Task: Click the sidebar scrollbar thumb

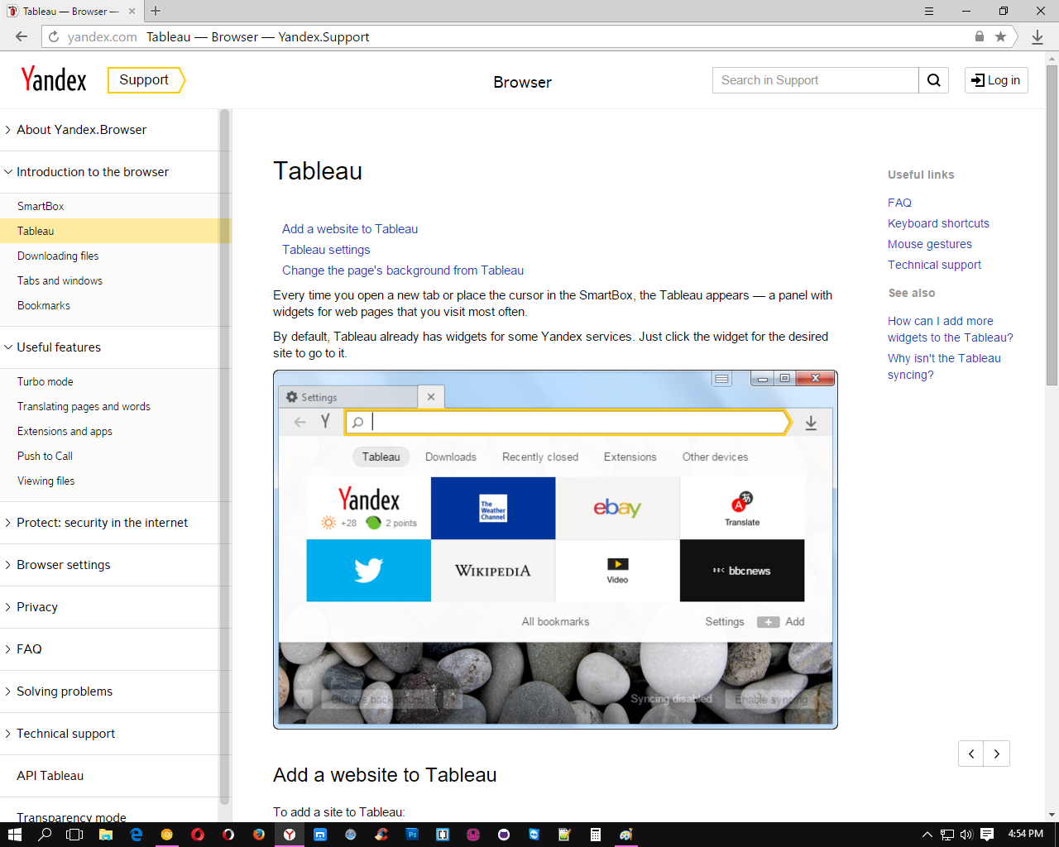Action: (x=223, y=457)
